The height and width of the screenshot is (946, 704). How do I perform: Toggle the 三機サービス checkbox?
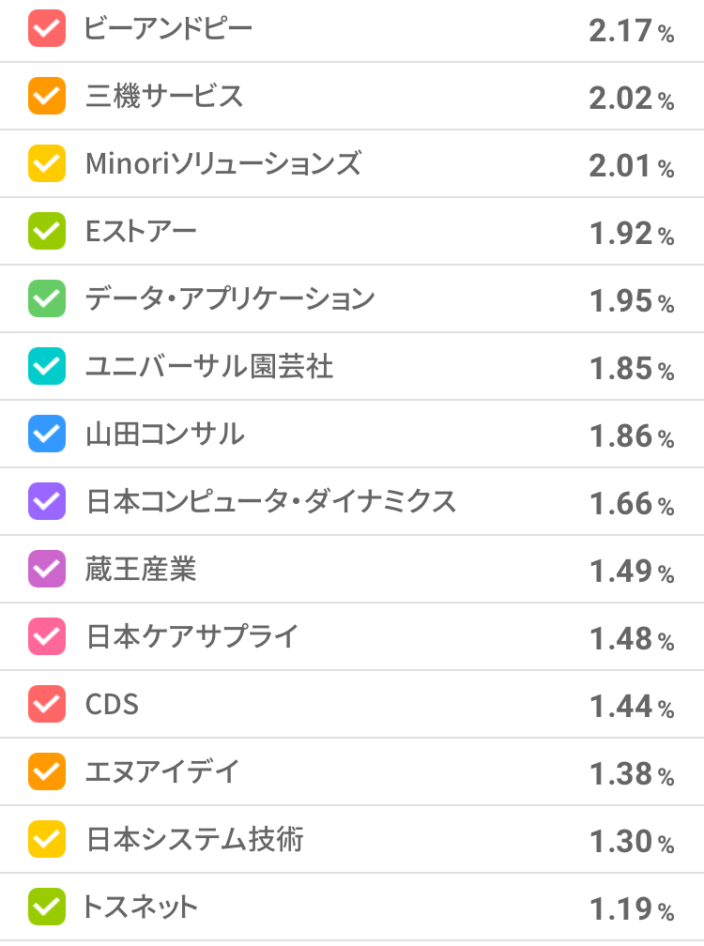point(47,96)
